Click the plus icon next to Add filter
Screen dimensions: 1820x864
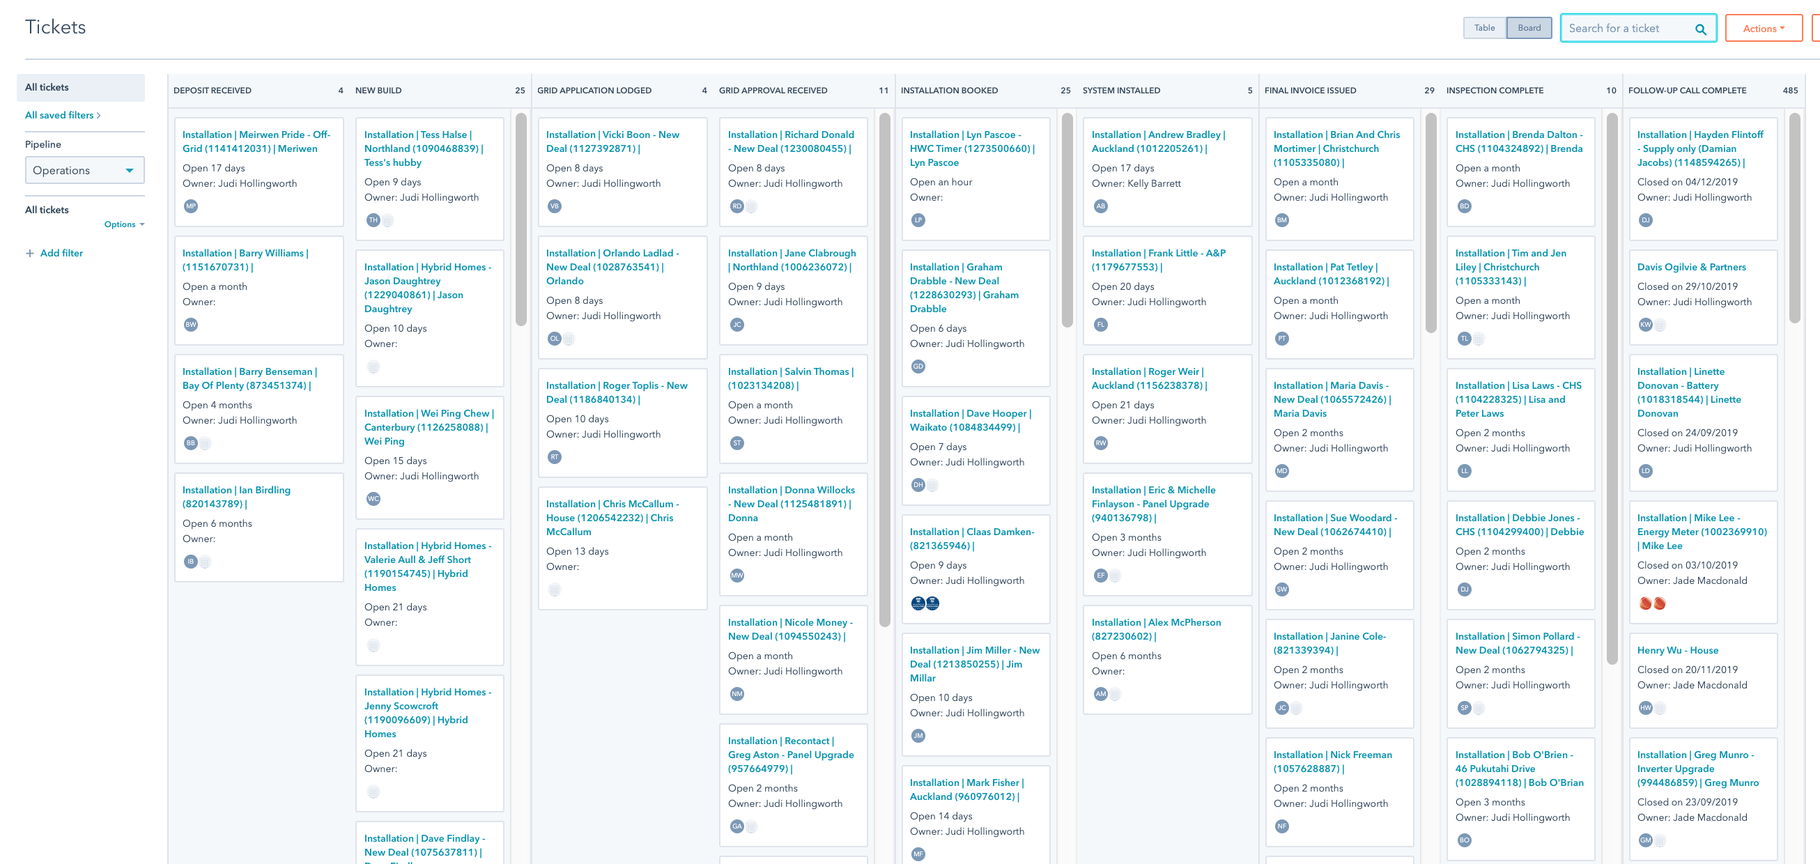30,253
